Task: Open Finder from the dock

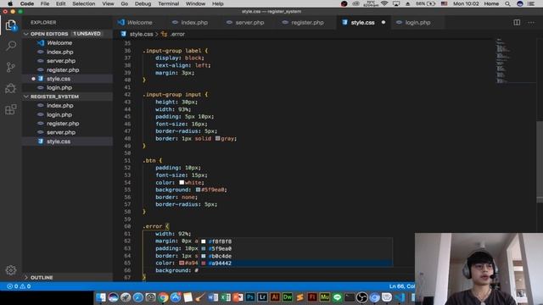Action: click(x=101, y=297)
